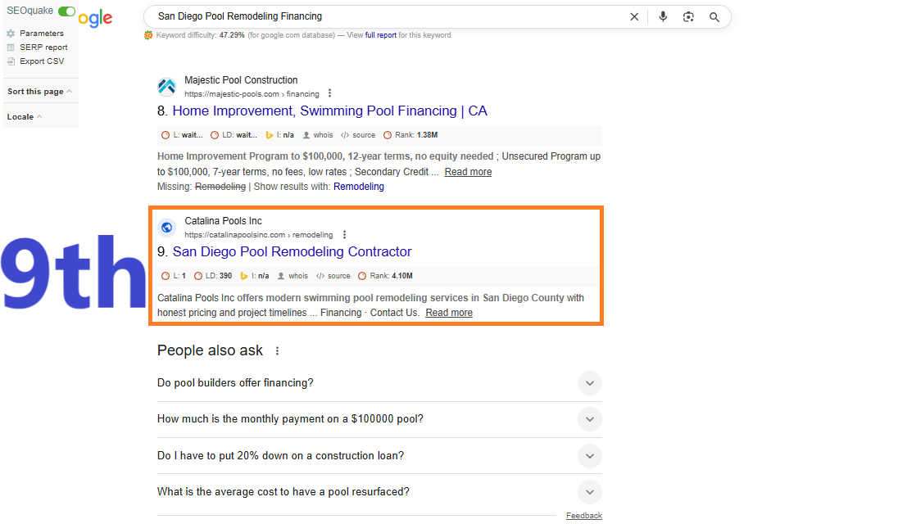Click the Google logo
Screen dimensions: 898x524
click(x=95, y=18)
